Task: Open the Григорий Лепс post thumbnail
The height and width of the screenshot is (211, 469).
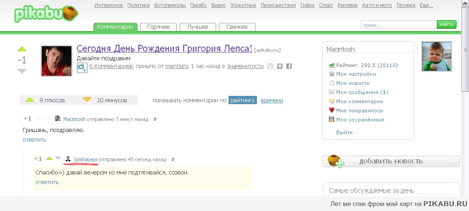Action: (x=56, y=61)
